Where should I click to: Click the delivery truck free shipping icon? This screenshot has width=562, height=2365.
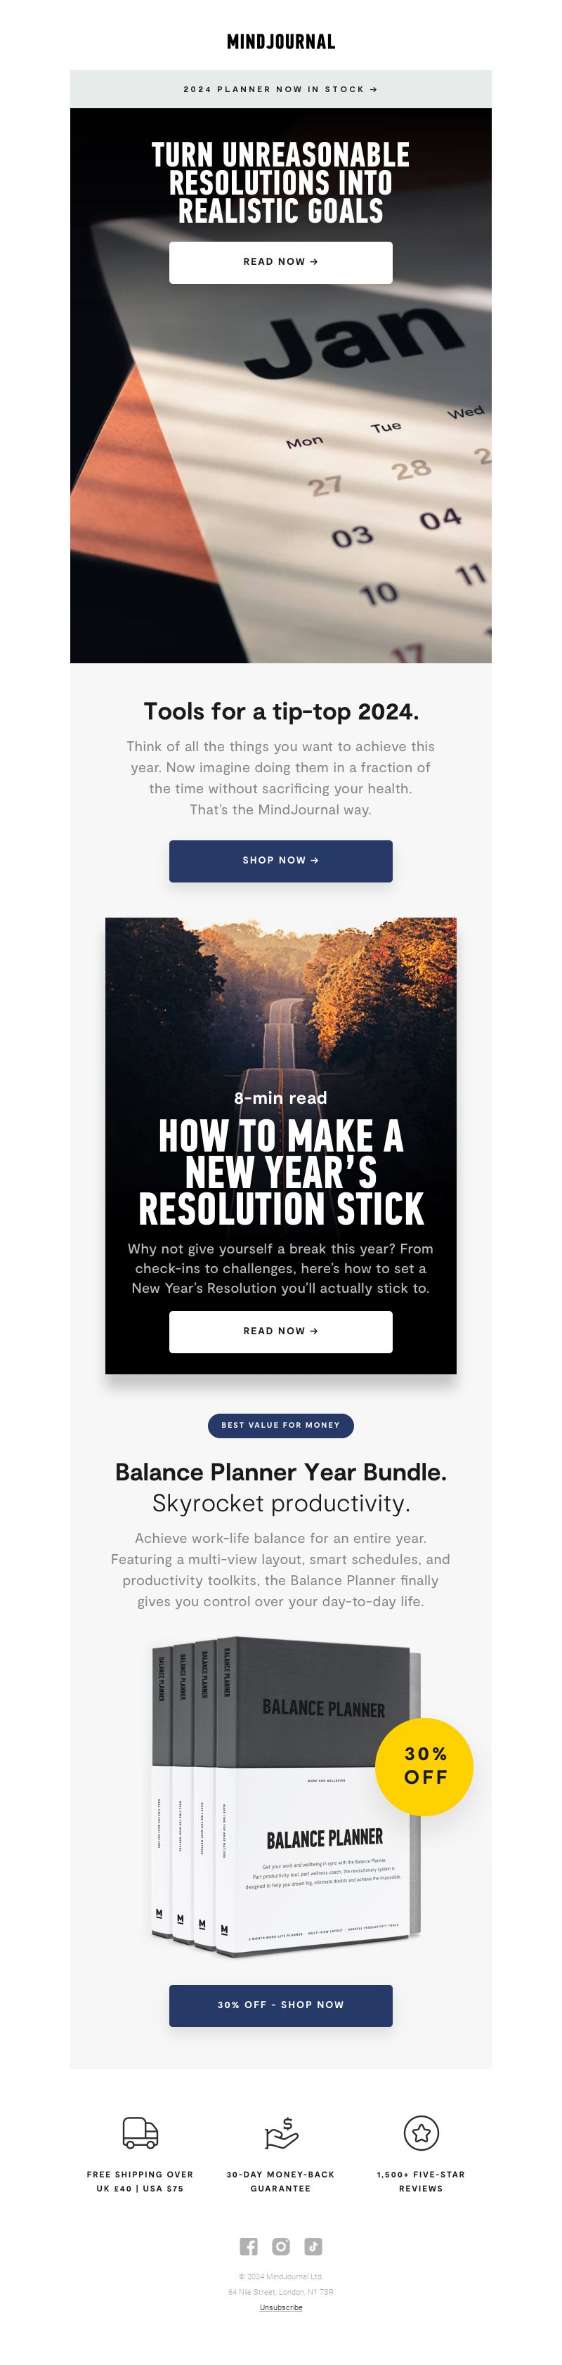click(140, 2132)
